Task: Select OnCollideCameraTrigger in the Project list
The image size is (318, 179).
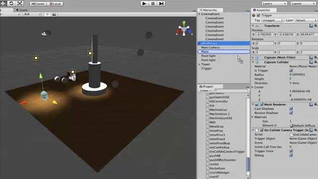Action: click(x=227, y=152)
